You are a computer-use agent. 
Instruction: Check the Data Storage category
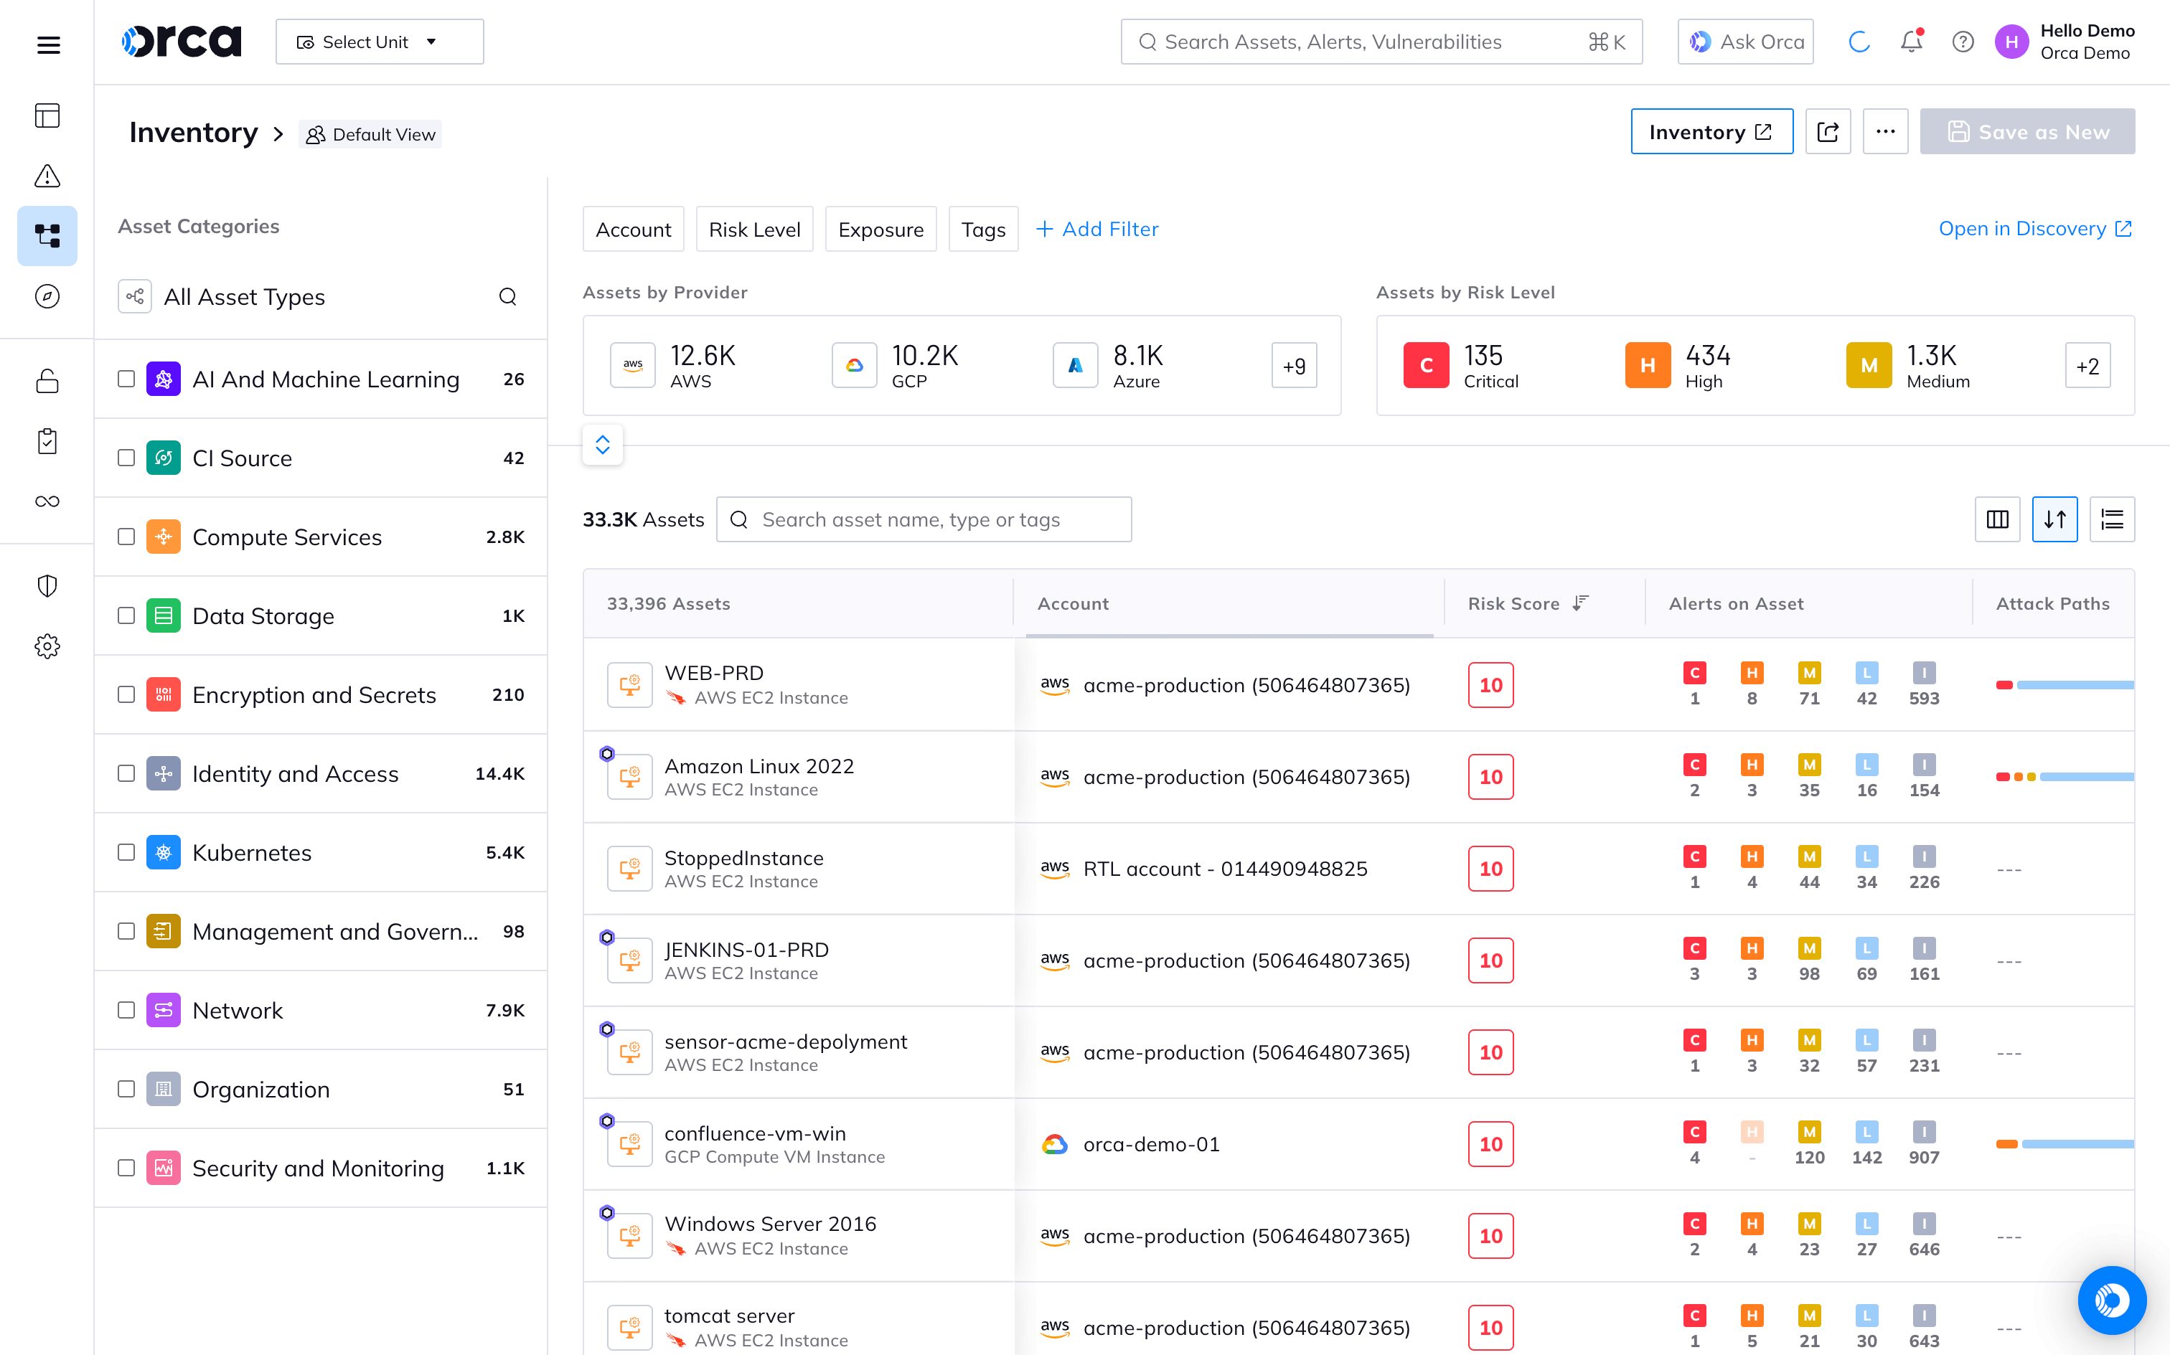coord(126,615)
